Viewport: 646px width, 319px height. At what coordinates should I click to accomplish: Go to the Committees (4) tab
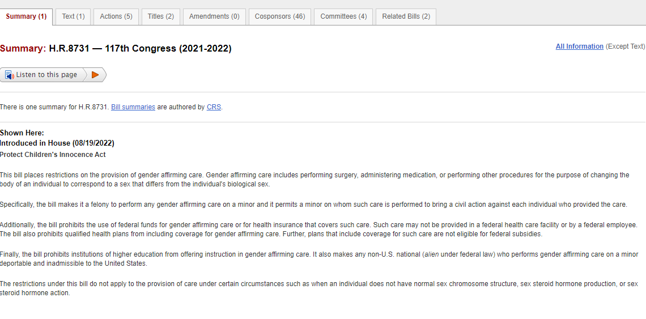coord(343,16)
